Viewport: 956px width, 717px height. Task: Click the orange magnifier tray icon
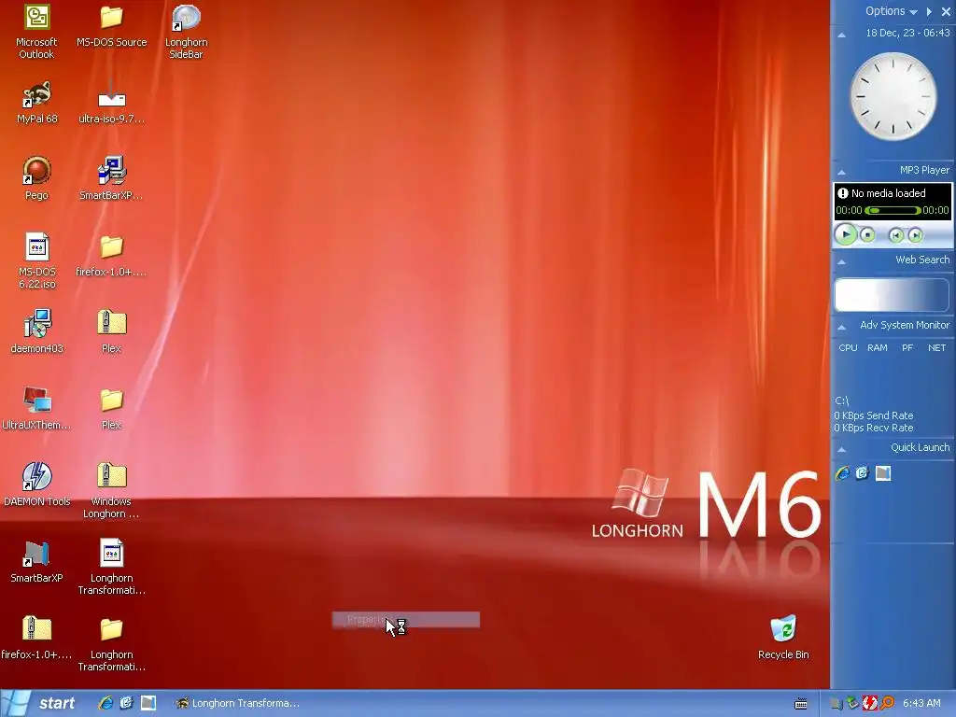coord(887,704)
